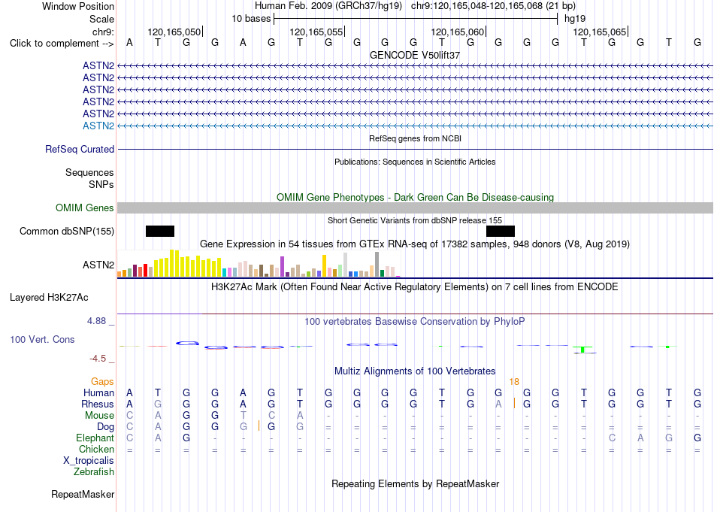Click the 'Dog' species label
714x512 pixels.
point(106,427)
